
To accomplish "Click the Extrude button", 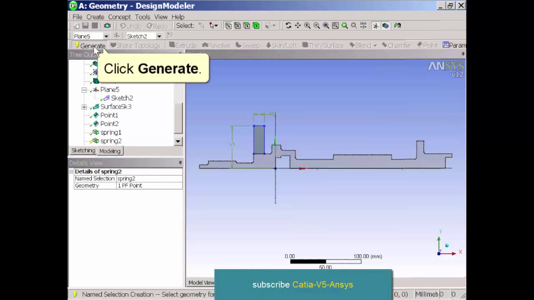I will pyautogui.click(x=183, y=45).
